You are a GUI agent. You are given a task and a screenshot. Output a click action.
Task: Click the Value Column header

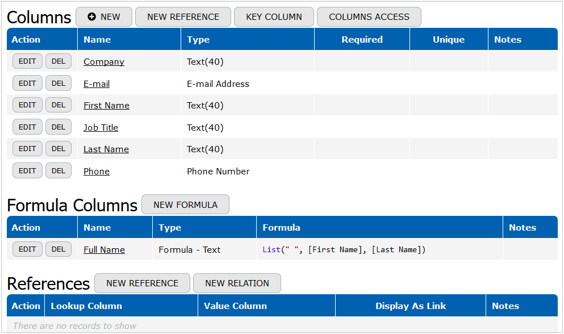266,306
